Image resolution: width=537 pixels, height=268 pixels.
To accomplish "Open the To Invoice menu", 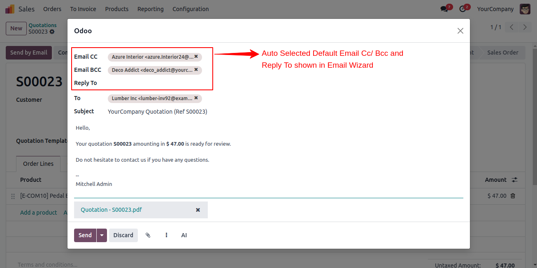I will coord(83,9).
